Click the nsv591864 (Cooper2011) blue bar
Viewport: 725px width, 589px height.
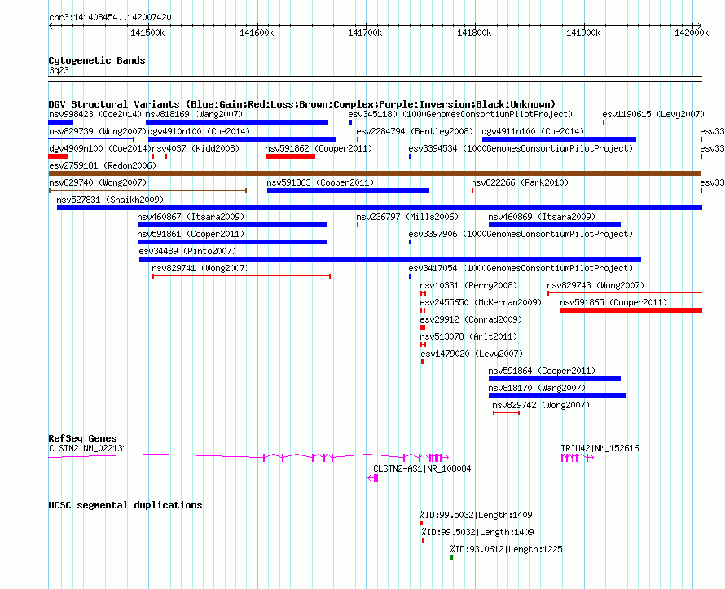click(x=555, y=379)
